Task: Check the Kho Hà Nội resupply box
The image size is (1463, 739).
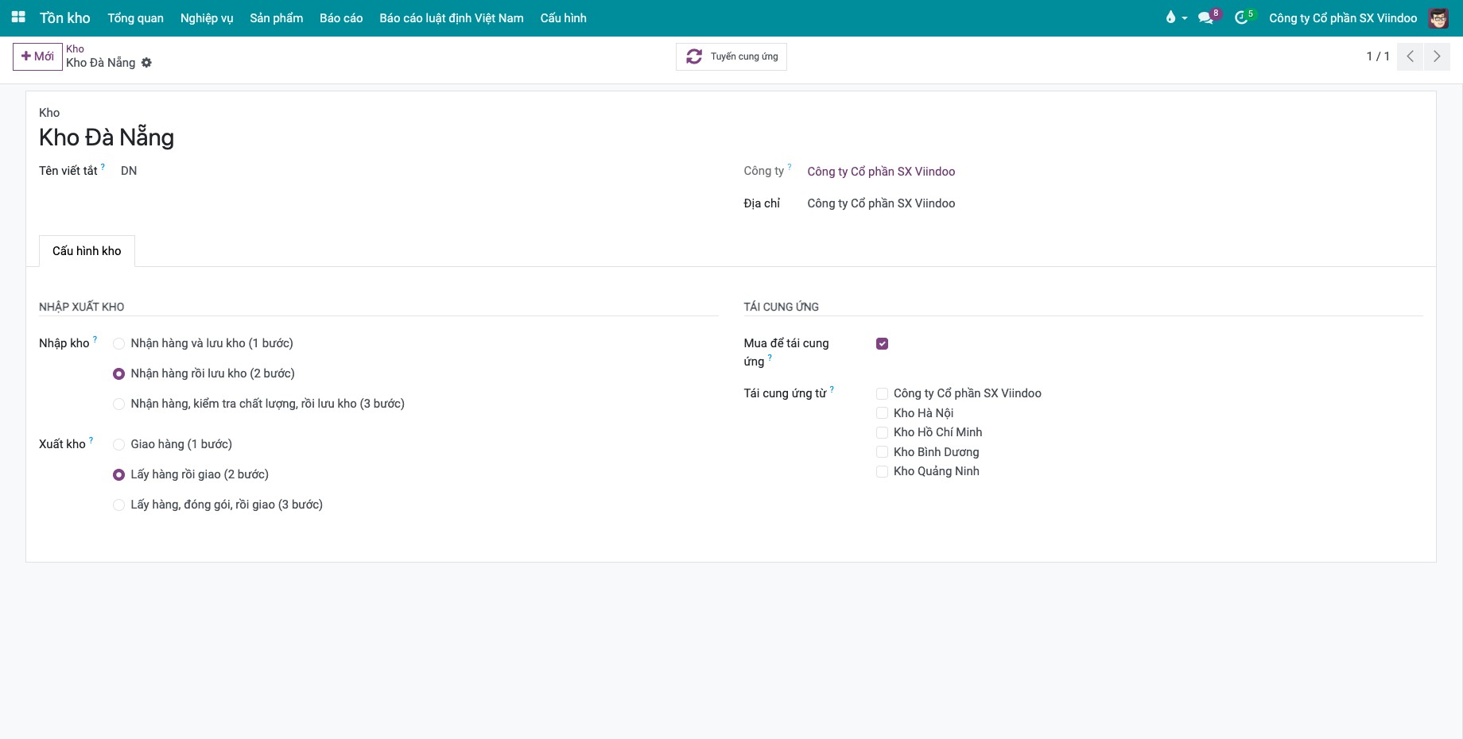Action: (x=882, y=413)
